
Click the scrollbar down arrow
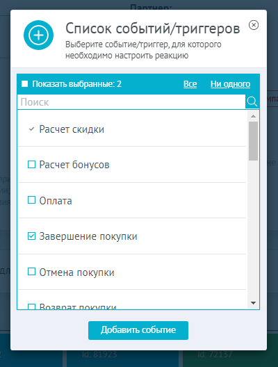coord(253,303)
